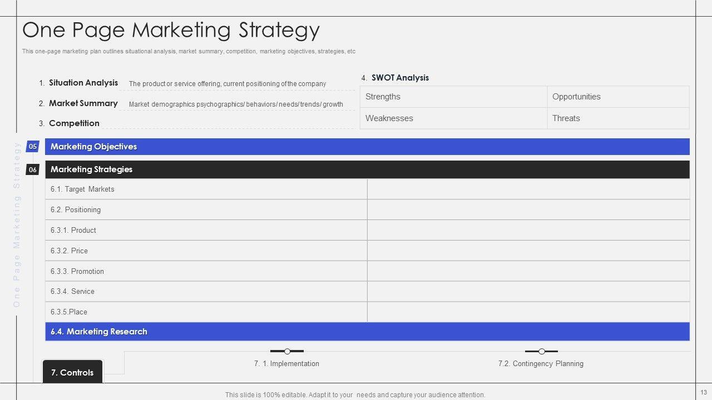The width and height of the screenshot is (712, 400).
Task: Click the 6.4. Marketing Research bar
Action: [x=367, y=332]
